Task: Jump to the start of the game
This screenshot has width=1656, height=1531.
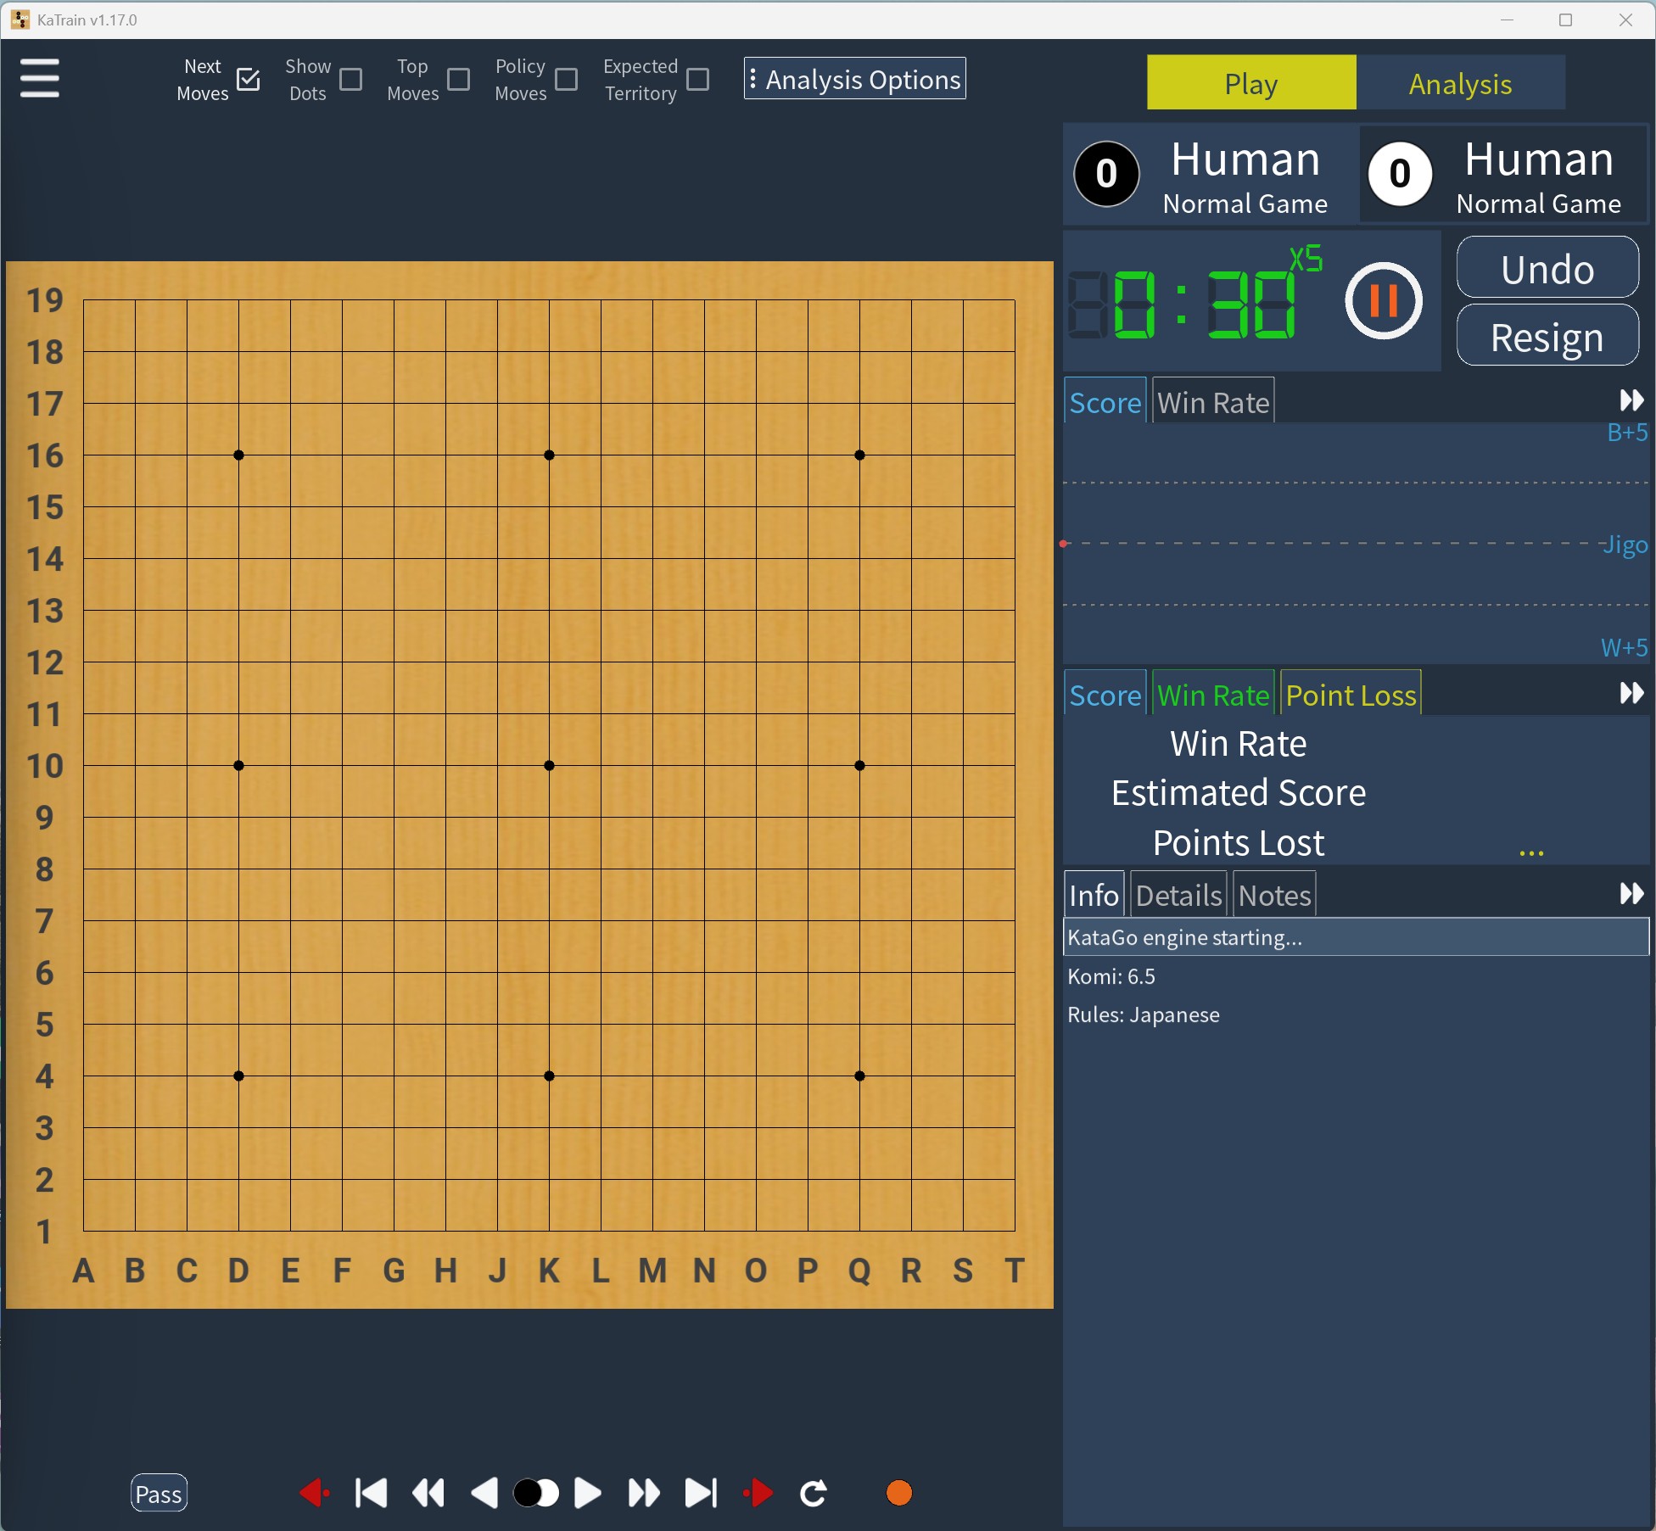Action: [x=371, y=1493]
